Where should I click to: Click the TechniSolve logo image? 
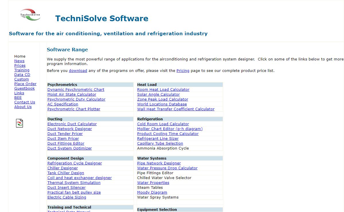coord(30,15)
